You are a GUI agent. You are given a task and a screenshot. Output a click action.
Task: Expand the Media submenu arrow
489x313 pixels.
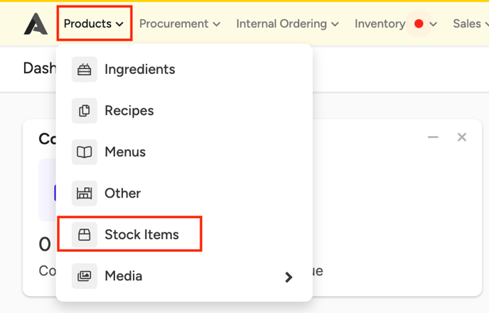[x=289, y=277]
